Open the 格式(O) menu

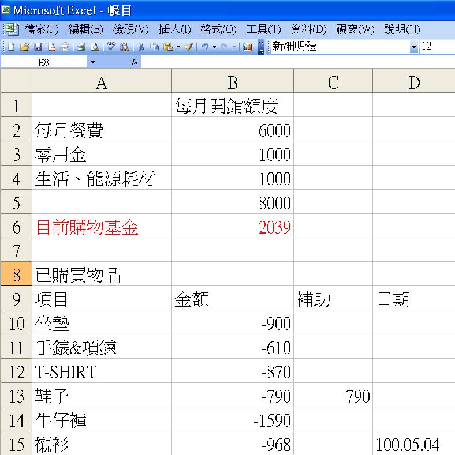click(x=218, y=29)
